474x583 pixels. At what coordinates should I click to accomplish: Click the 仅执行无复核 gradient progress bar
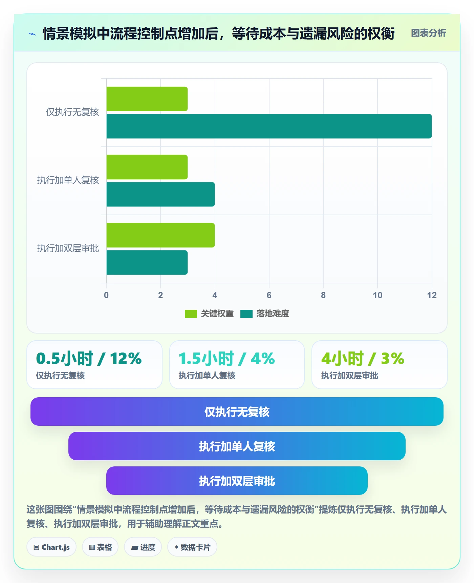(x=237, y=411)
